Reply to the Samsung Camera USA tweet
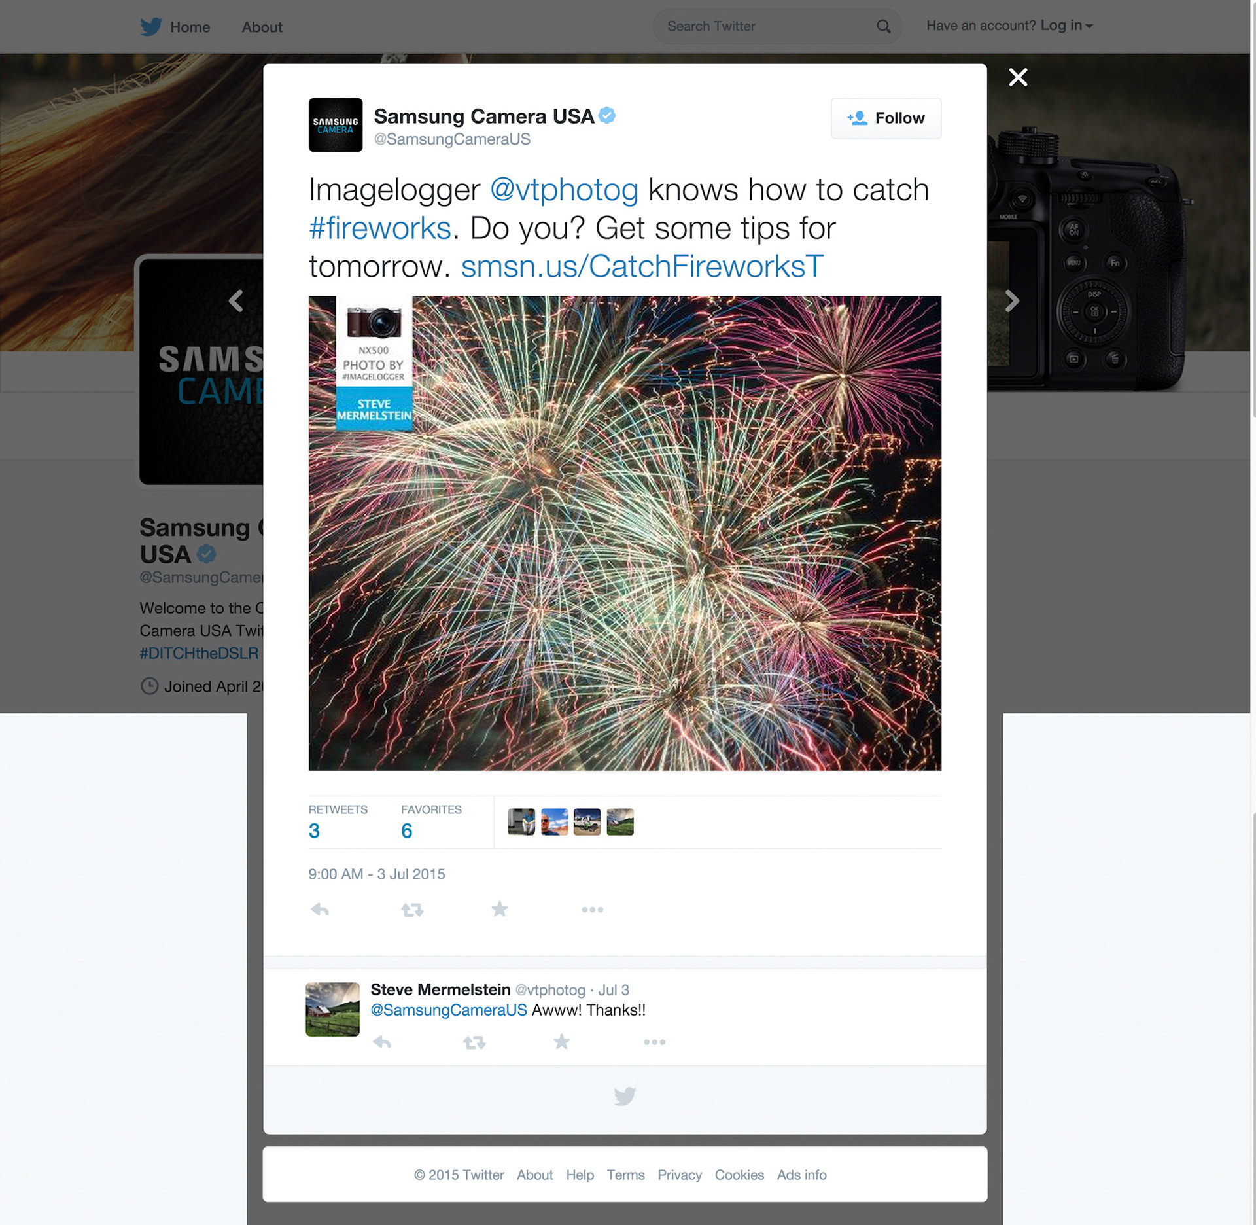The width and height of the screenshot is (1256, 1225). [x=320, y=910]
